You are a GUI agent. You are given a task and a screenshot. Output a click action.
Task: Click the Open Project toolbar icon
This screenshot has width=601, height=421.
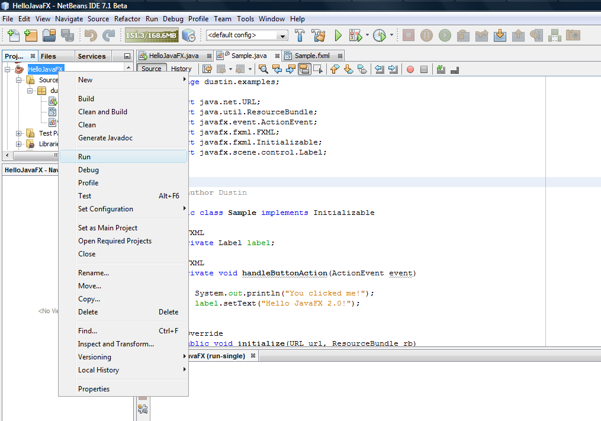pos(49,36)
